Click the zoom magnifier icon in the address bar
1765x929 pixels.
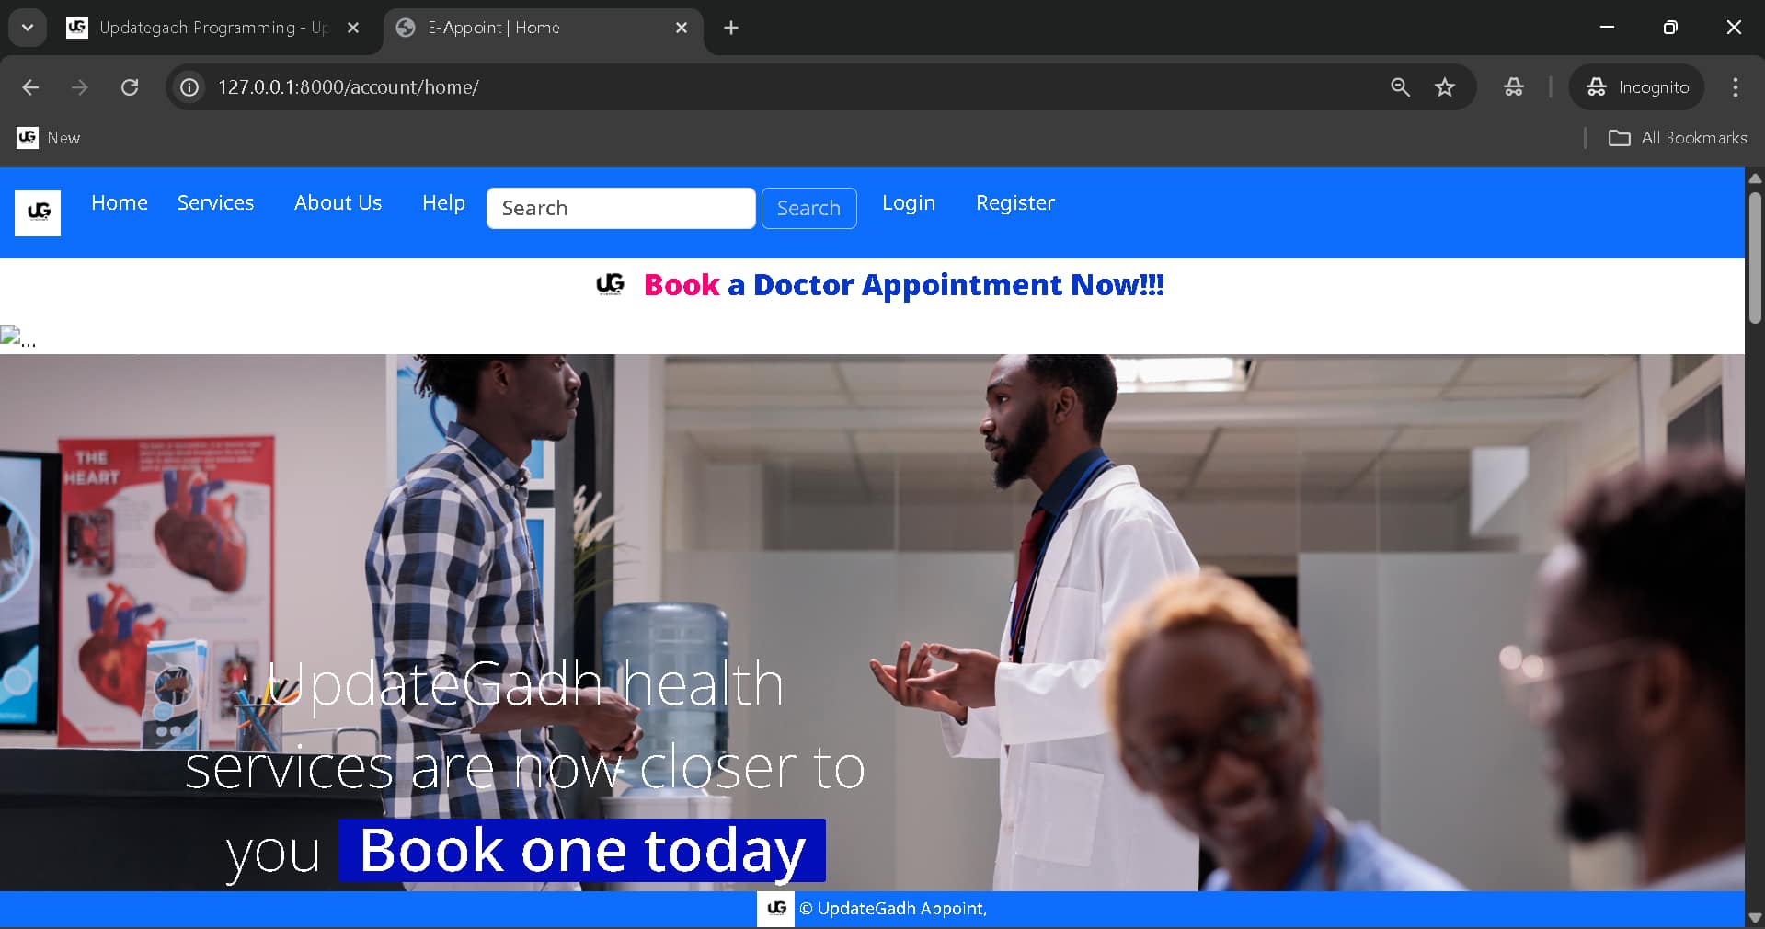(x=1399, y=87)
